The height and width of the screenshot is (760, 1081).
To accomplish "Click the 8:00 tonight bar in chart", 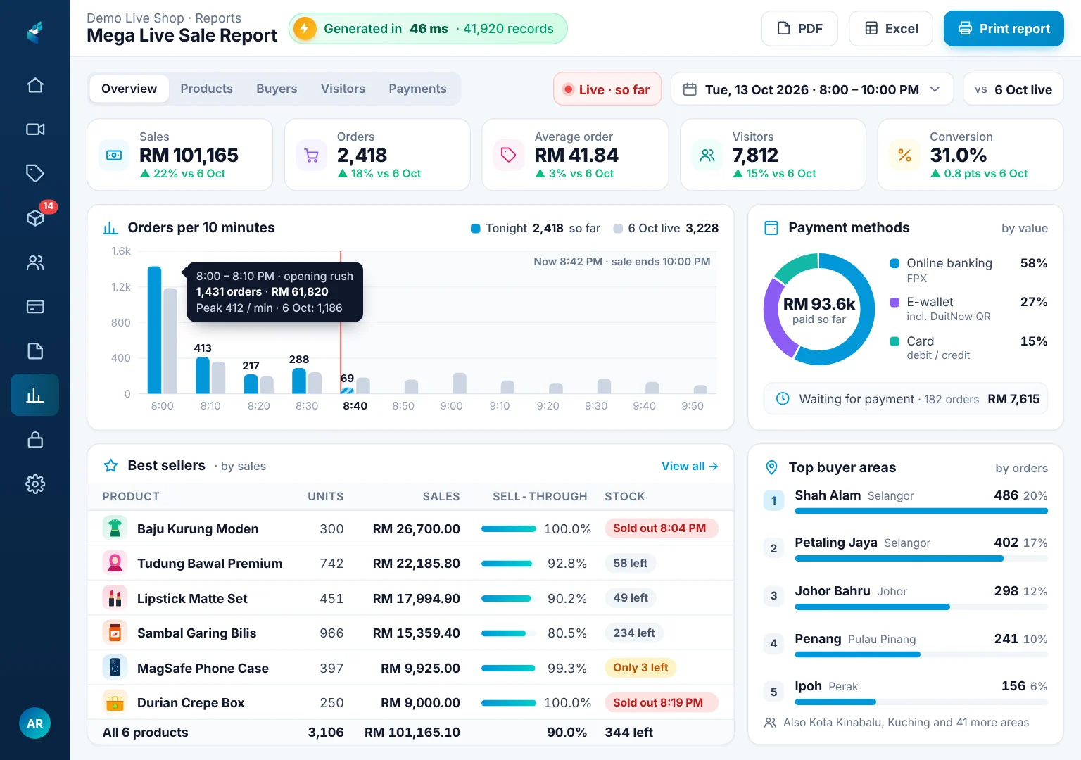I will 154,330.
